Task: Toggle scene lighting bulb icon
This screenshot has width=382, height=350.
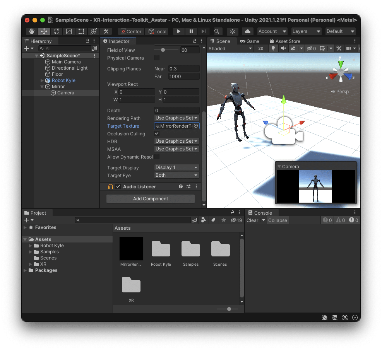Action: coord(273,48)
